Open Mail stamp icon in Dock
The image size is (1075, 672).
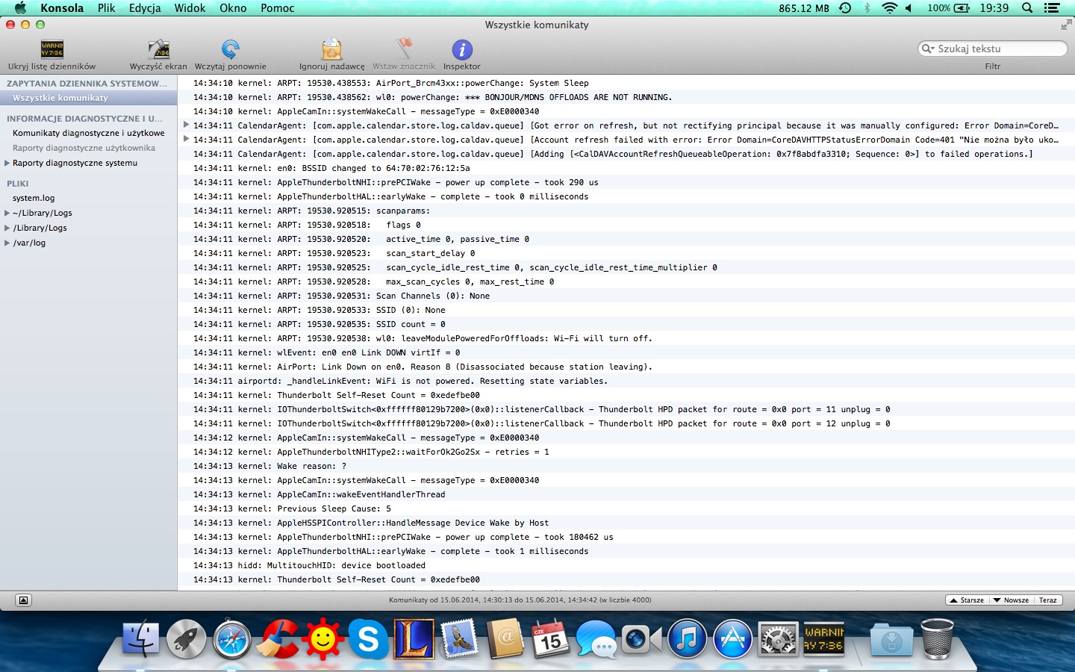459,639
